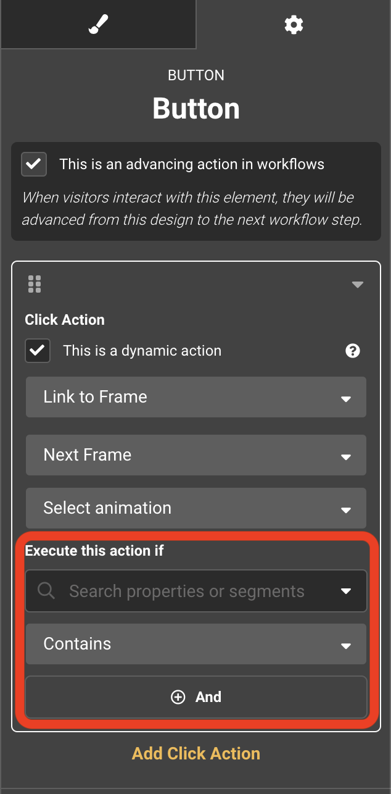Click the Search properties or segments field

186,591
